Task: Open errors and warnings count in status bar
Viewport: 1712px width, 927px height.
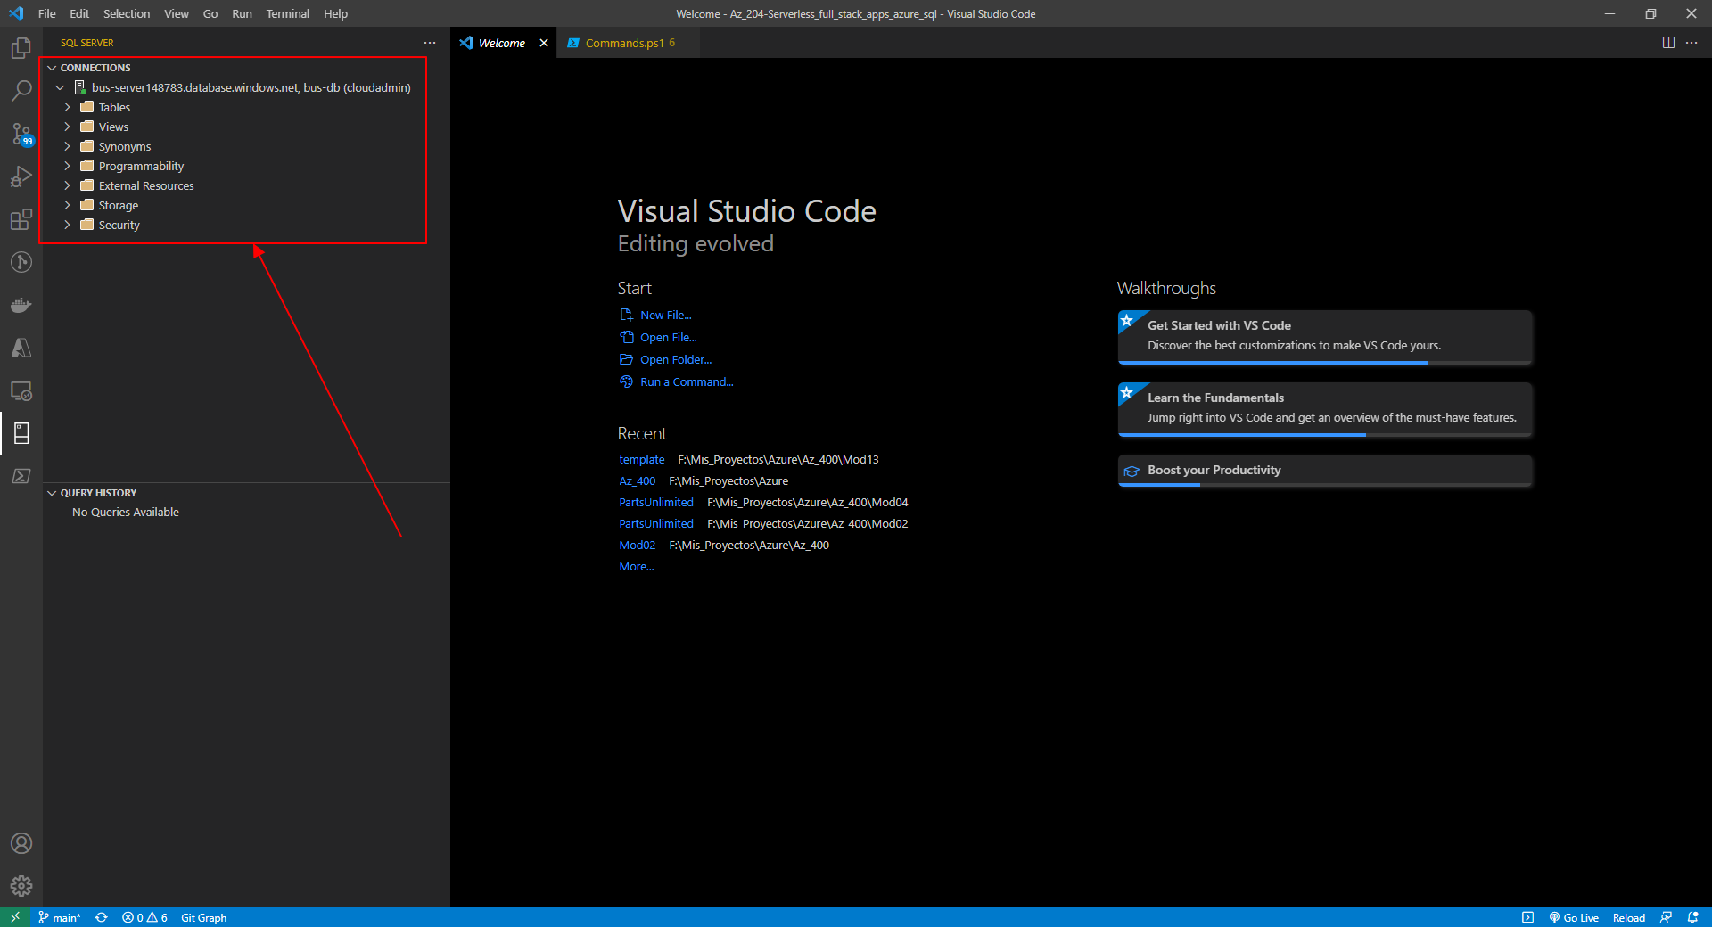Action: pyautogui.click(x=144, y=917)
